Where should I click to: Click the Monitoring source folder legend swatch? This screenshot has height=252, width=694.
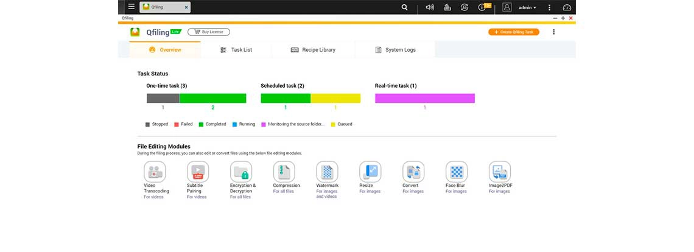(264, 124)
